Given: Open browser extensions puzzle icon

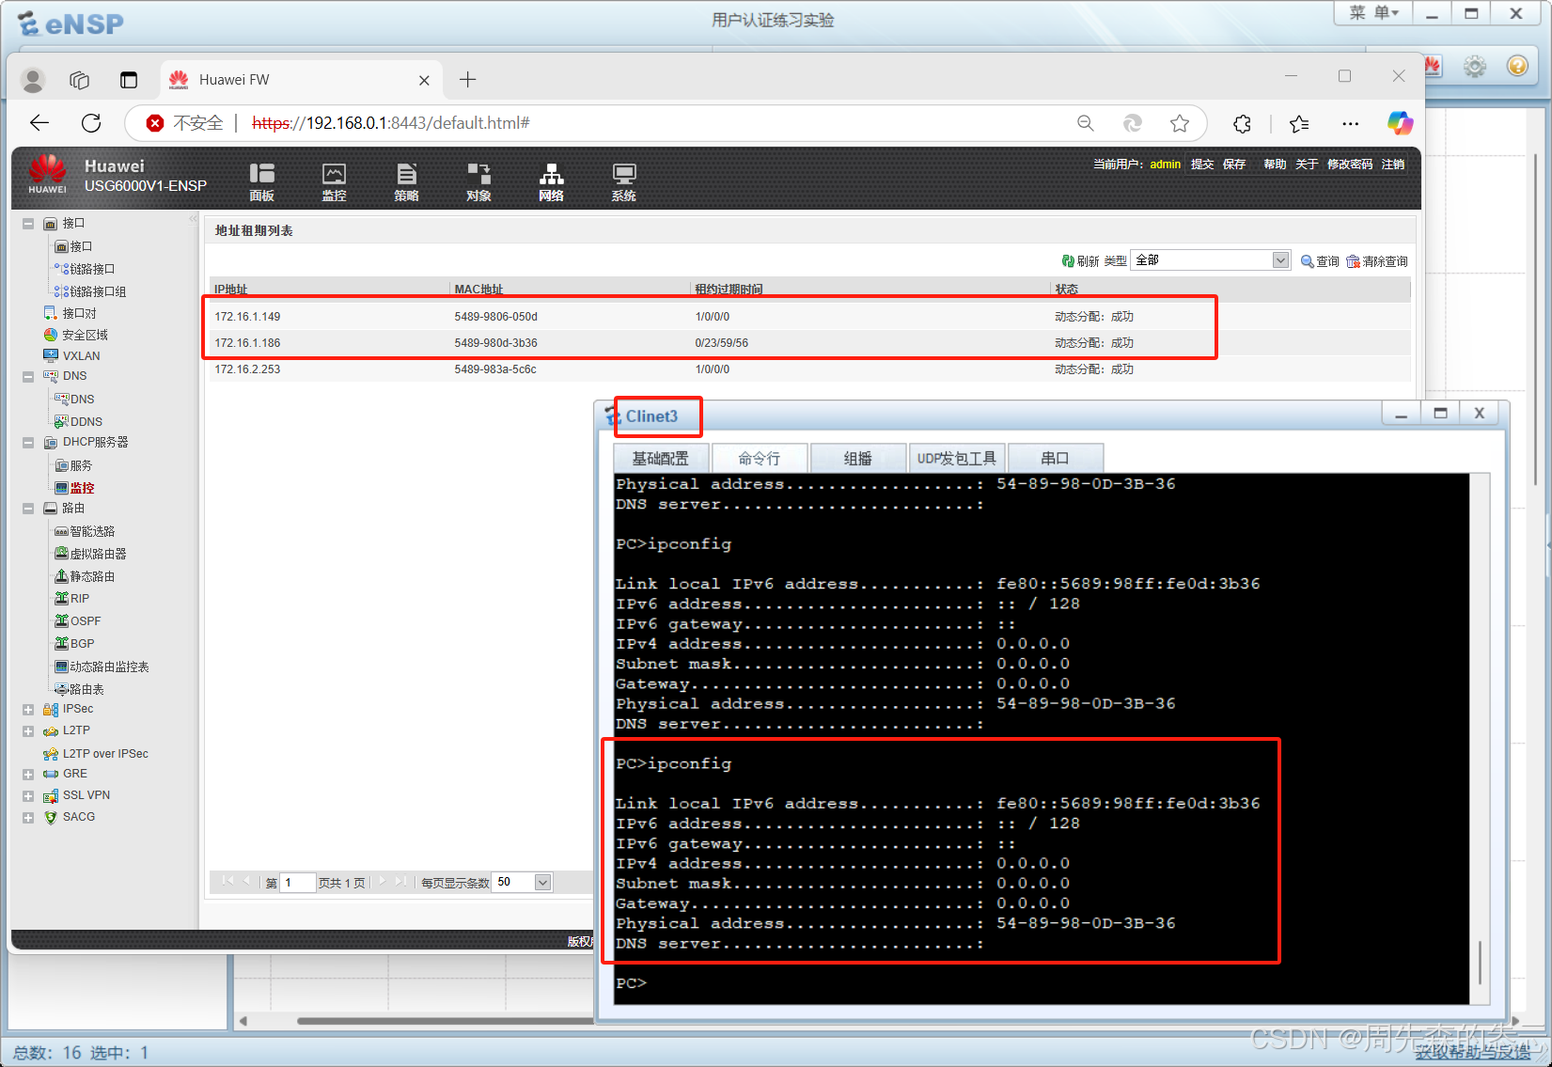Looking at the screenshot, I should tap(1242, 123).
